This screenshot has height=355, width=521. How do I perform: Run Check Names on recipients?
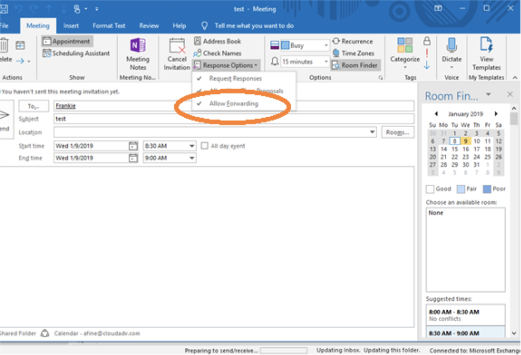[x=217, y=53]
